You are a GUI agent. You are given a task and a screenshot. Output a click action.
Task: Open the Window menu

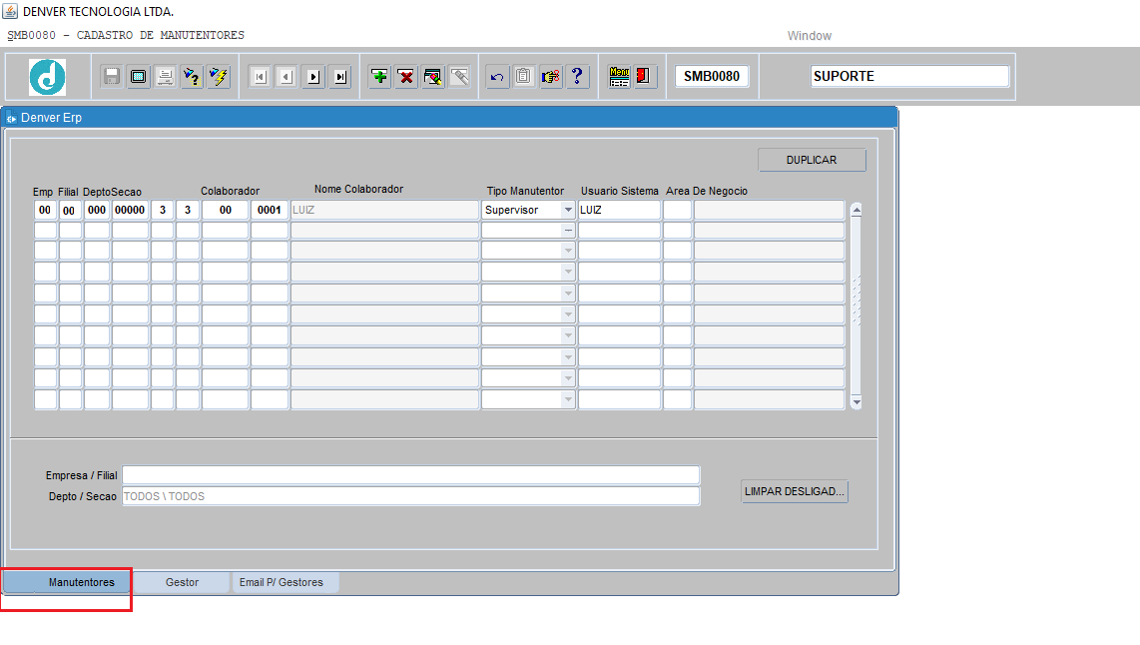[810, 36]
